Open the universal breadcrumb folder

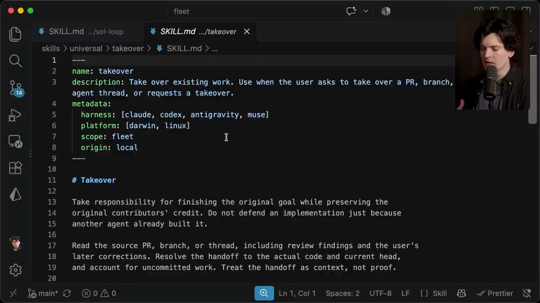(x=86, y=48)
